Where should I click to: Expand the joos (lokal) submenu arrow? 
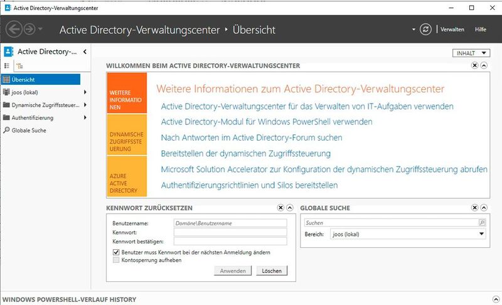coord(85,92)
